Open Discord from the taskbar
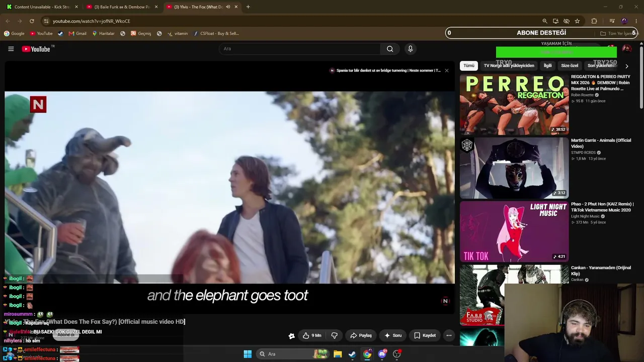Screen dimensions: 644x362 [382, 354]
